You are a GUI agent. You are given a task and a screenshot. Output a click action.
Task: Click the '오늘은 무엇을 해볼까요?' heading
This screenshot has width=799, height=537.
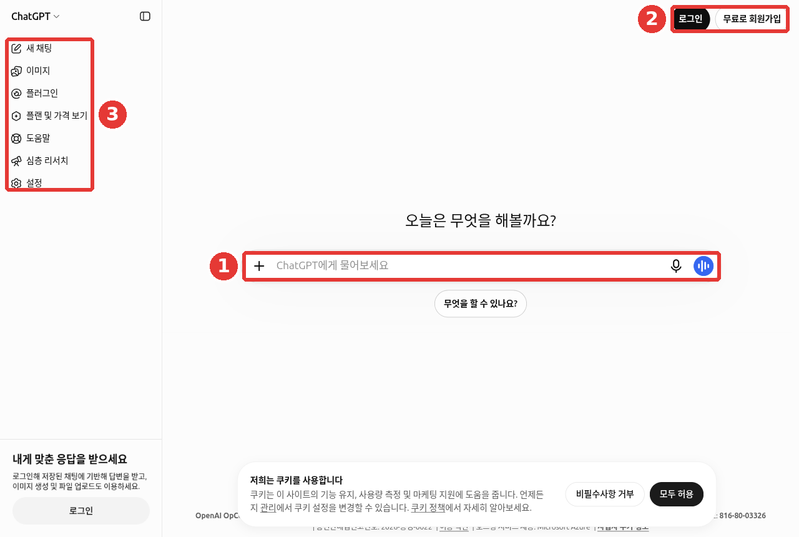click(481, 220)
